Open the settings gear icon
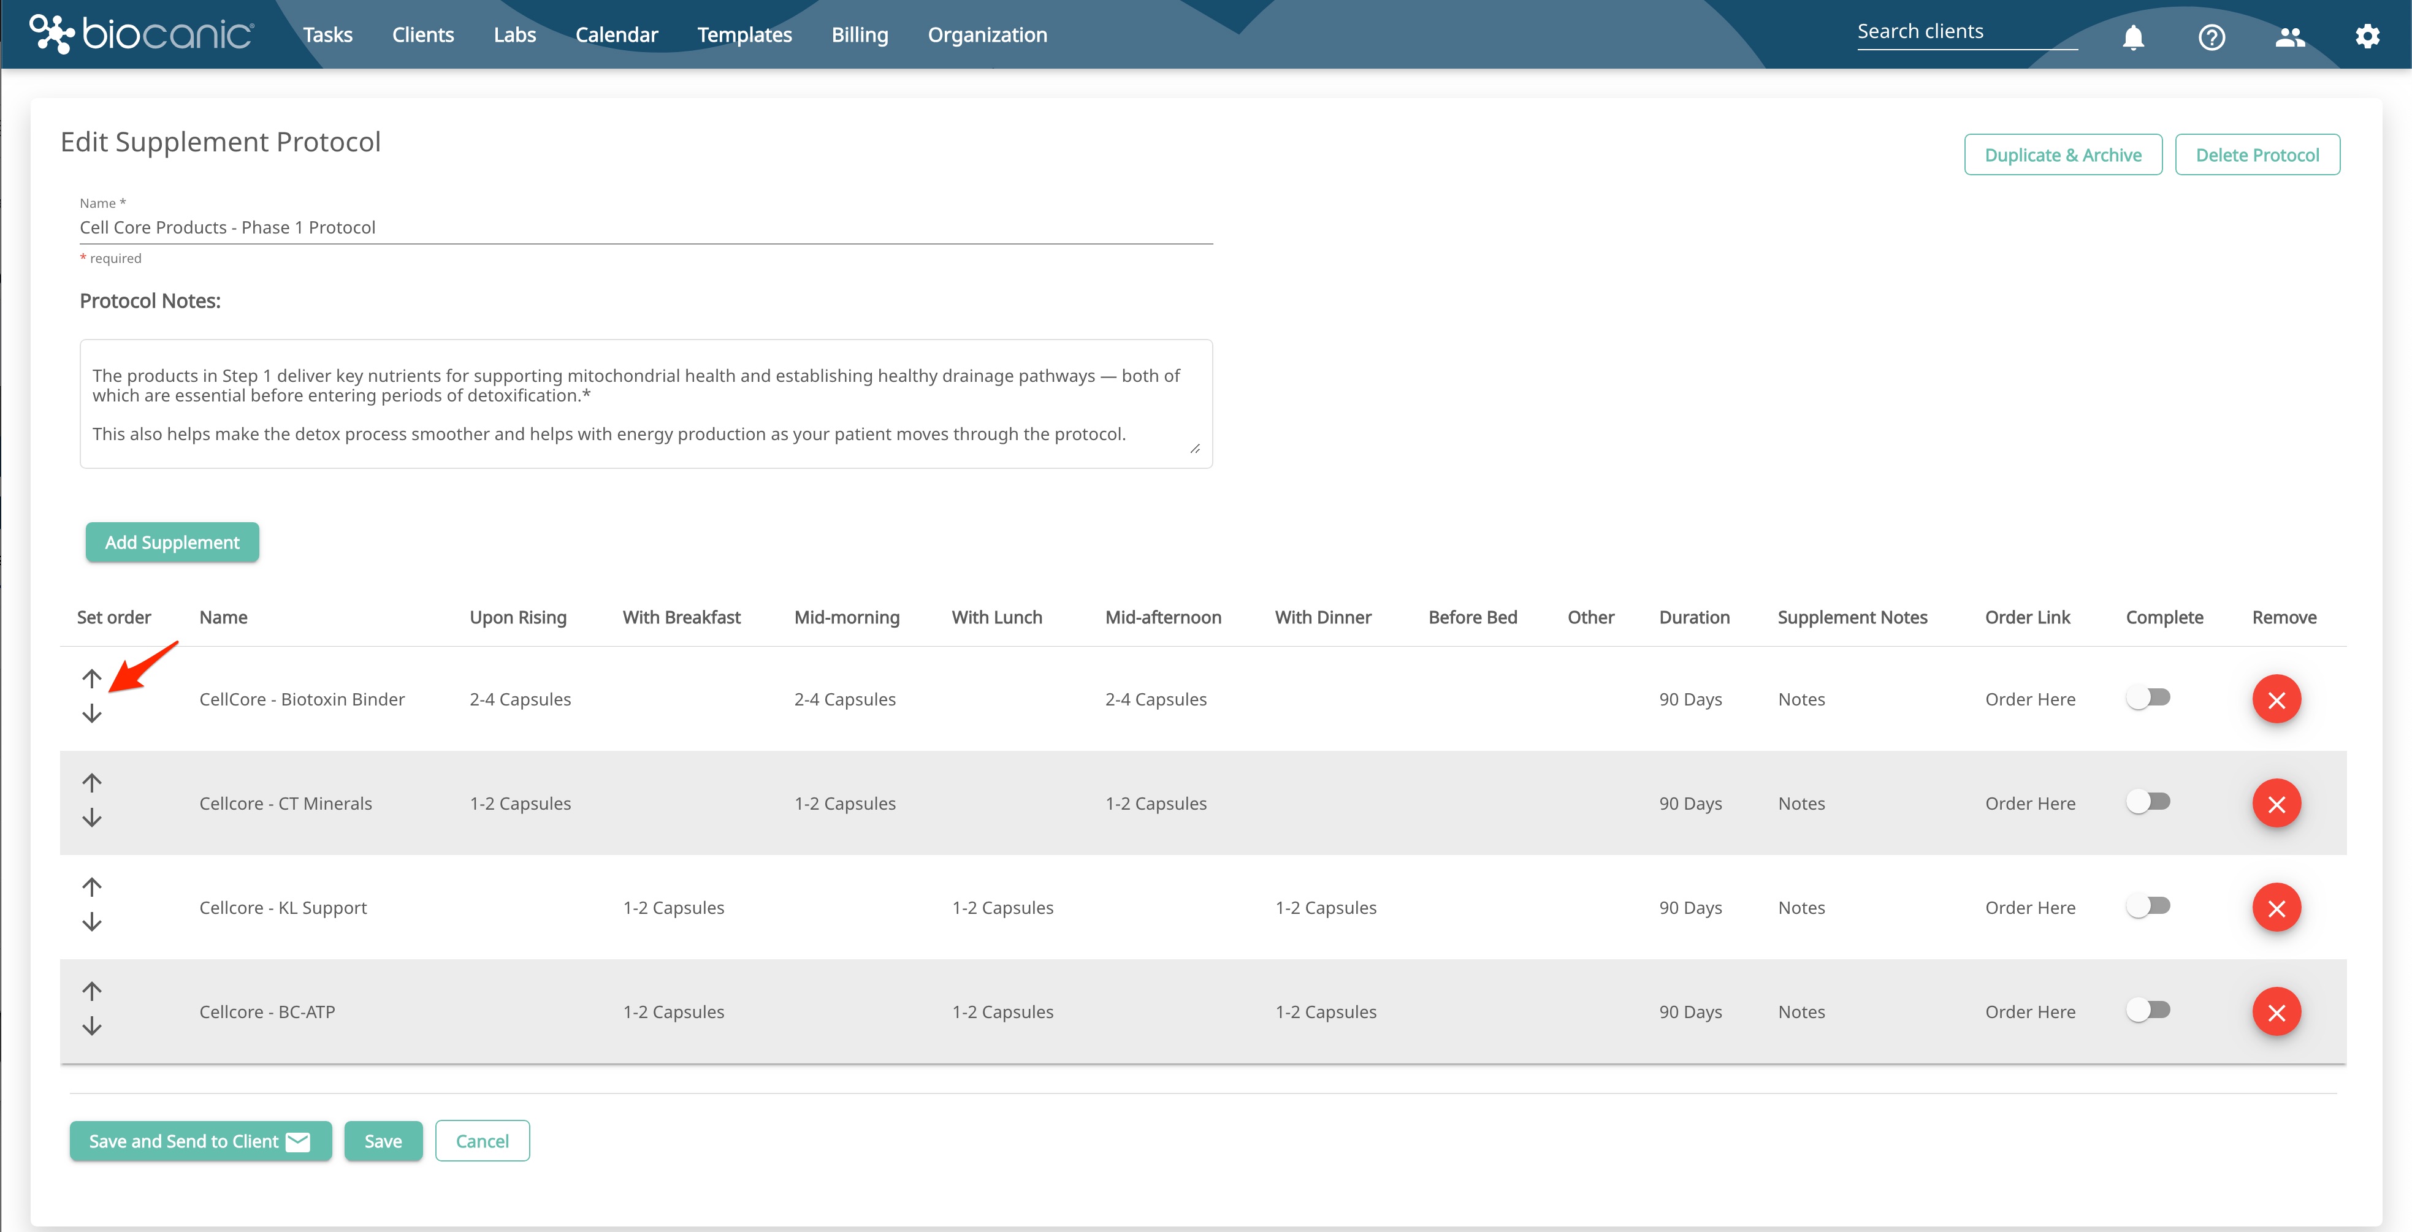The width and height of the screenshot is (2412, 1232). click(x=2367, y=37)
